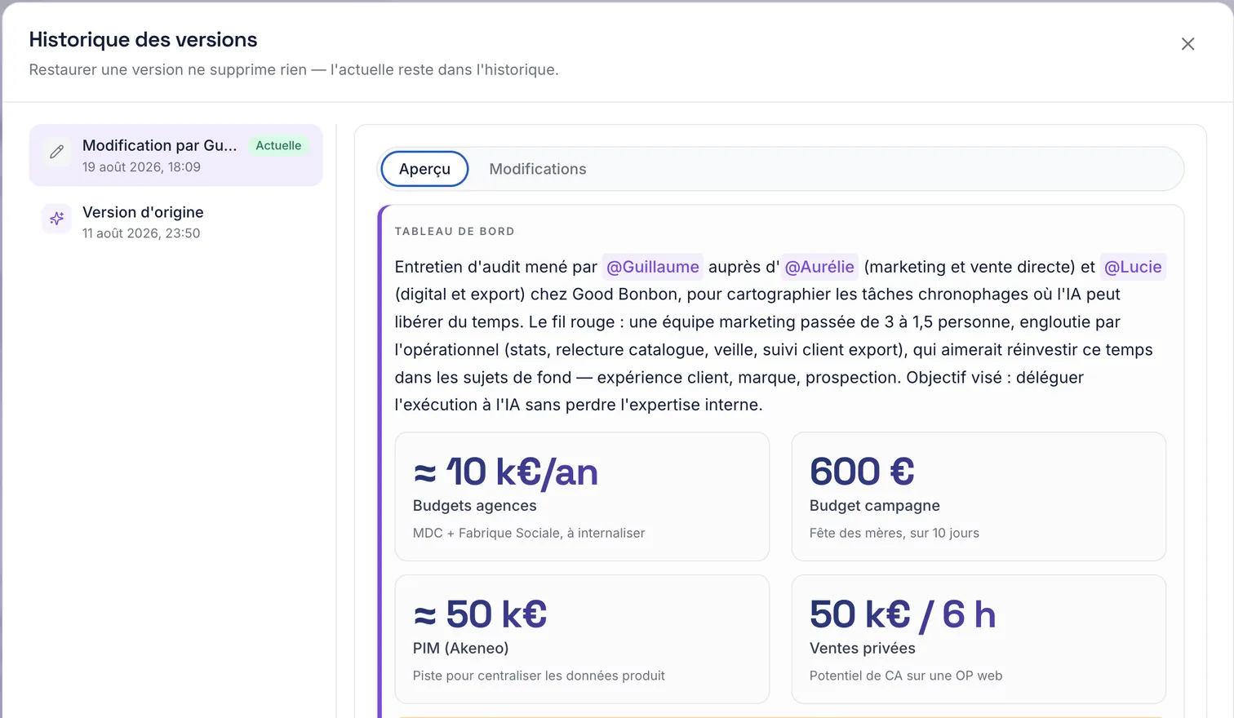The image size is (1234, 718).
Task: Click the 50 k€ / 6 h value
Action: pyautogui.click(x=903, y=614)
